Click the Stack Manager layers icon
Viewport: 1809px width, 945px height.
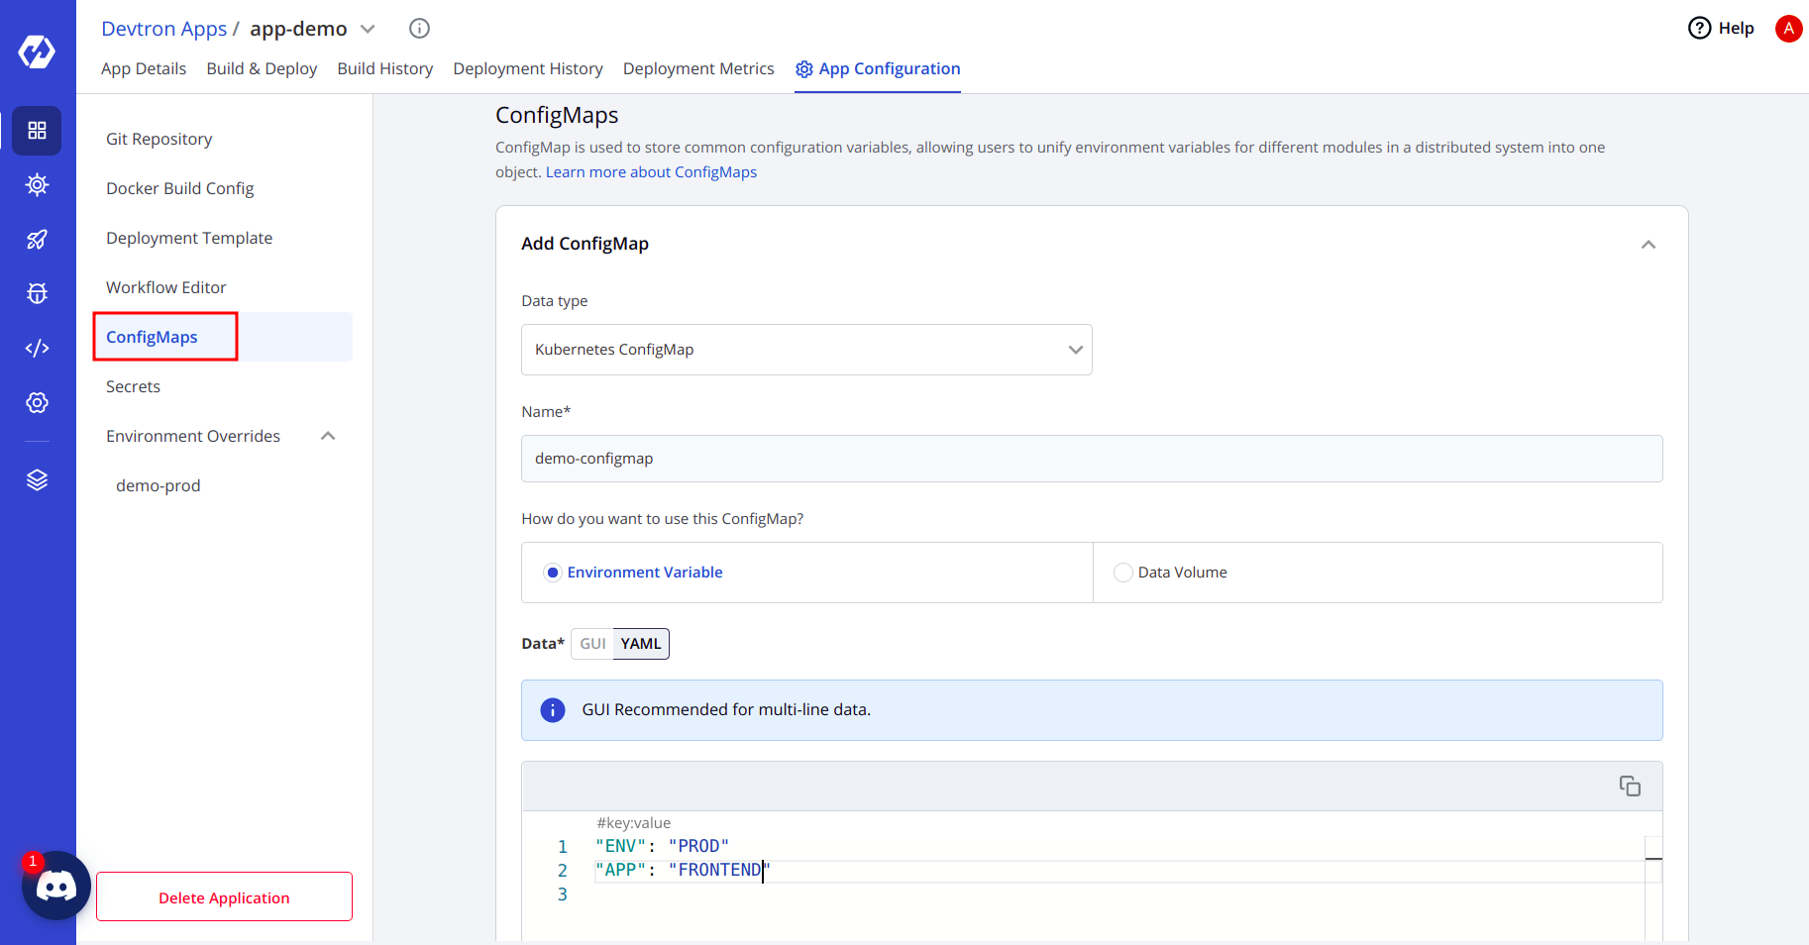point(37,479)
